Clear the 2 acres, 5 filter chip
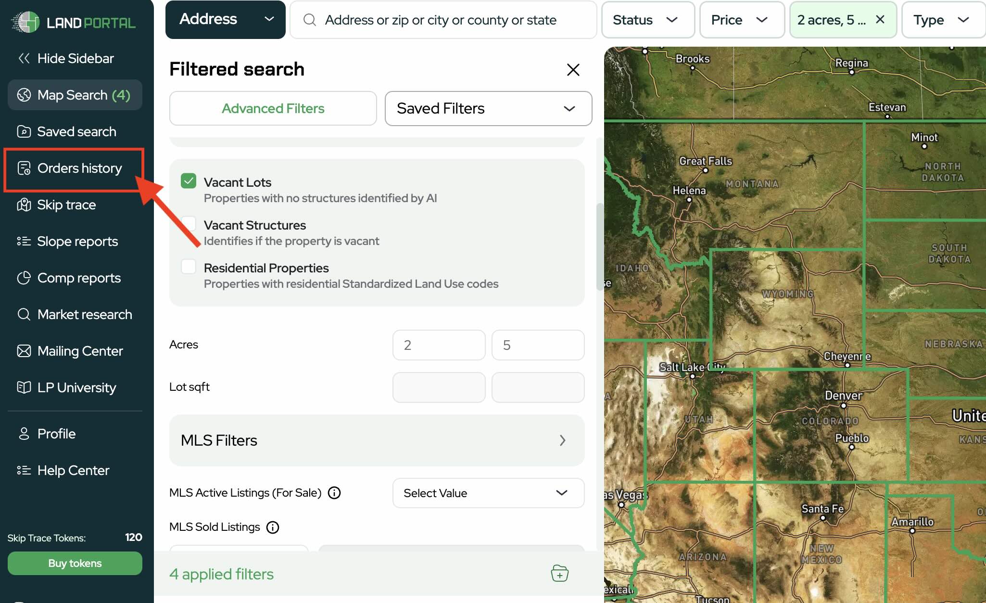 coord(880,20)
